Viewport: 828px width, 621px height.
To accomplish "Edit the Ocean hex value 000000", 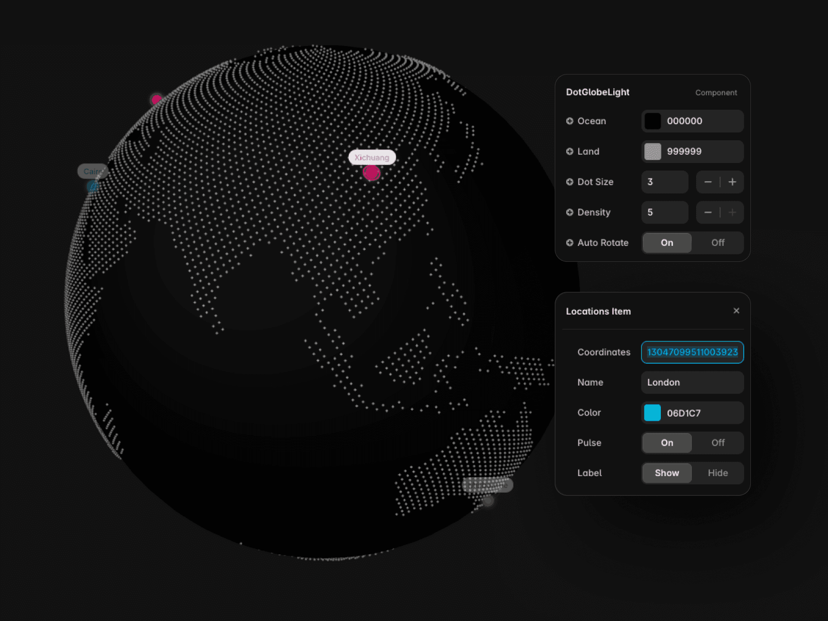I will pos(685,121).
